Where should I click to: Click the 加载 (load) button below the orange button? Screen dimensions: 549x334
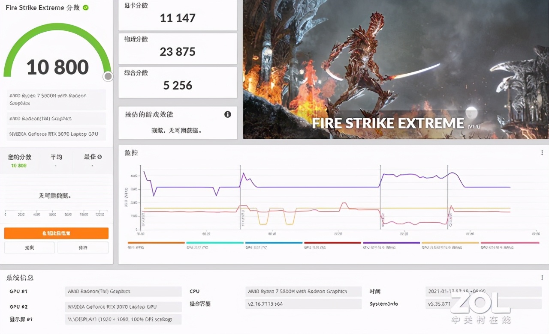point(30,248)
